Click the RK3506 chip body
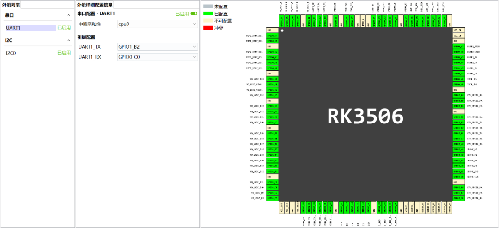Image resolution: width=499 pixels, height=228 pixels. pos(365,115)
